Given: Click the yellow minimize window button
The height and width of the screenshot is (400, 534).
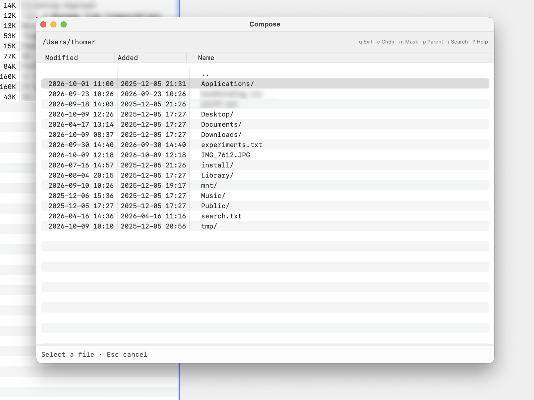Looking at the screenshot, I should click(x=53, y=24).
